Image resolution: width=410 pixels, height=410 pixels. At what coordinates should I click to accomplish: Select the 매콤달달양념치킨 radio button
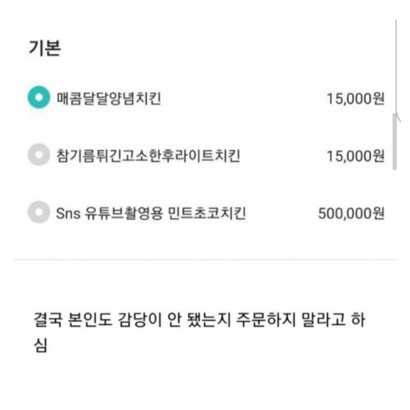coord(38,98)
